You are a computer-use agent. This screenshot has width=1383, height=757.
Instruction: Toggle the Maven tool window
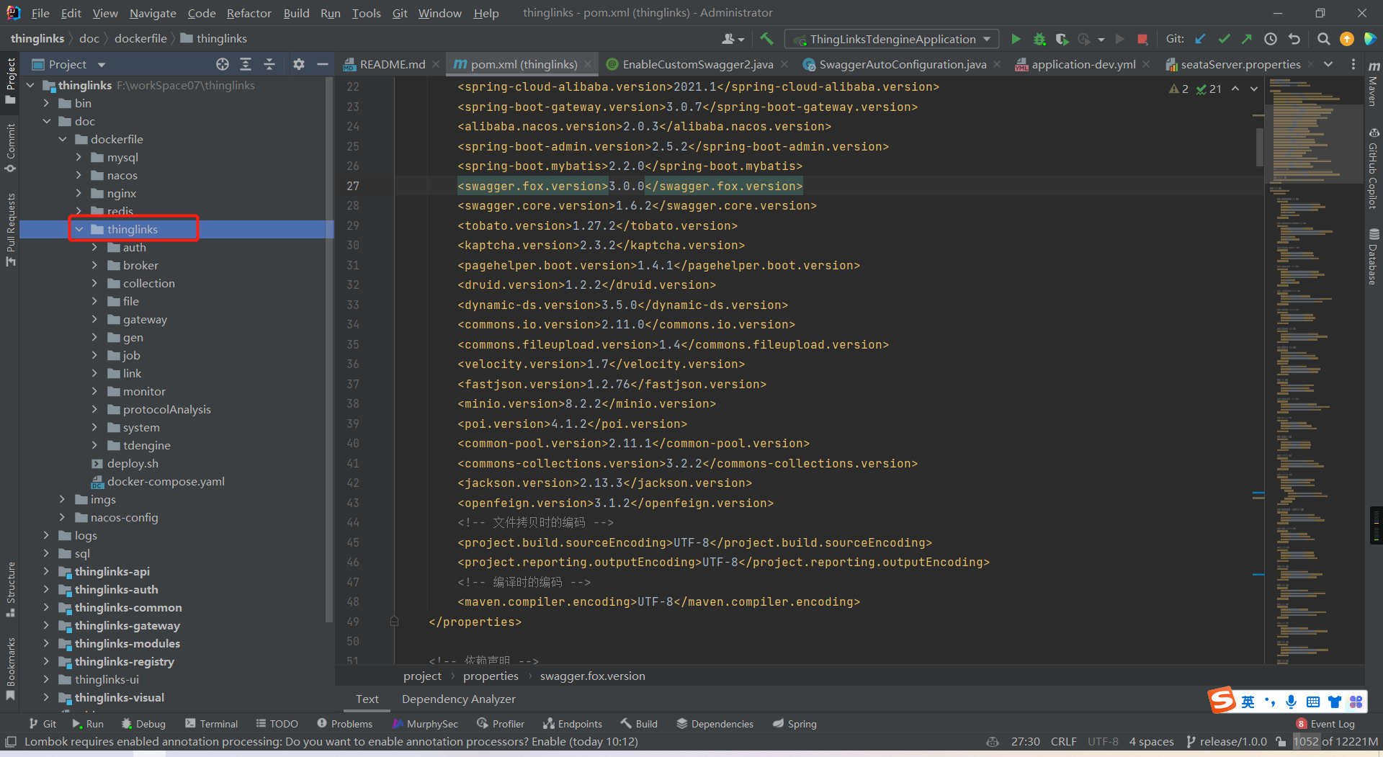(1374, 84)
